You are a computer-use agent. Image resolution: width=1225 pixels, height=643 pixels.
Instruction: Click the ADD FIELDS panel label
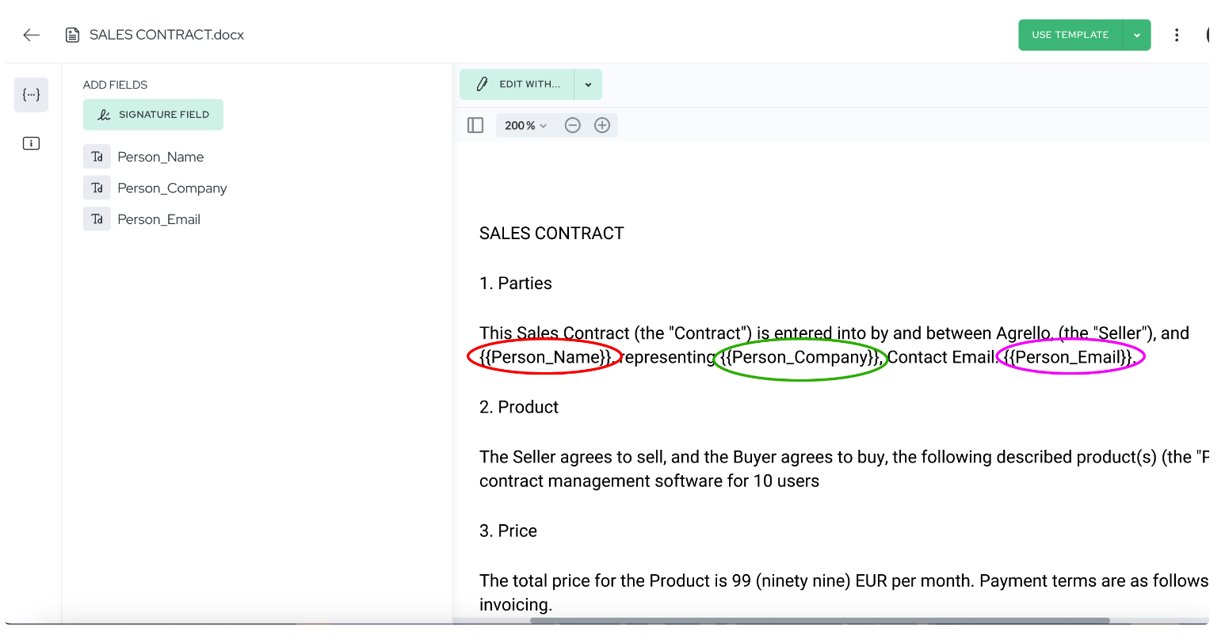[115, 85]
